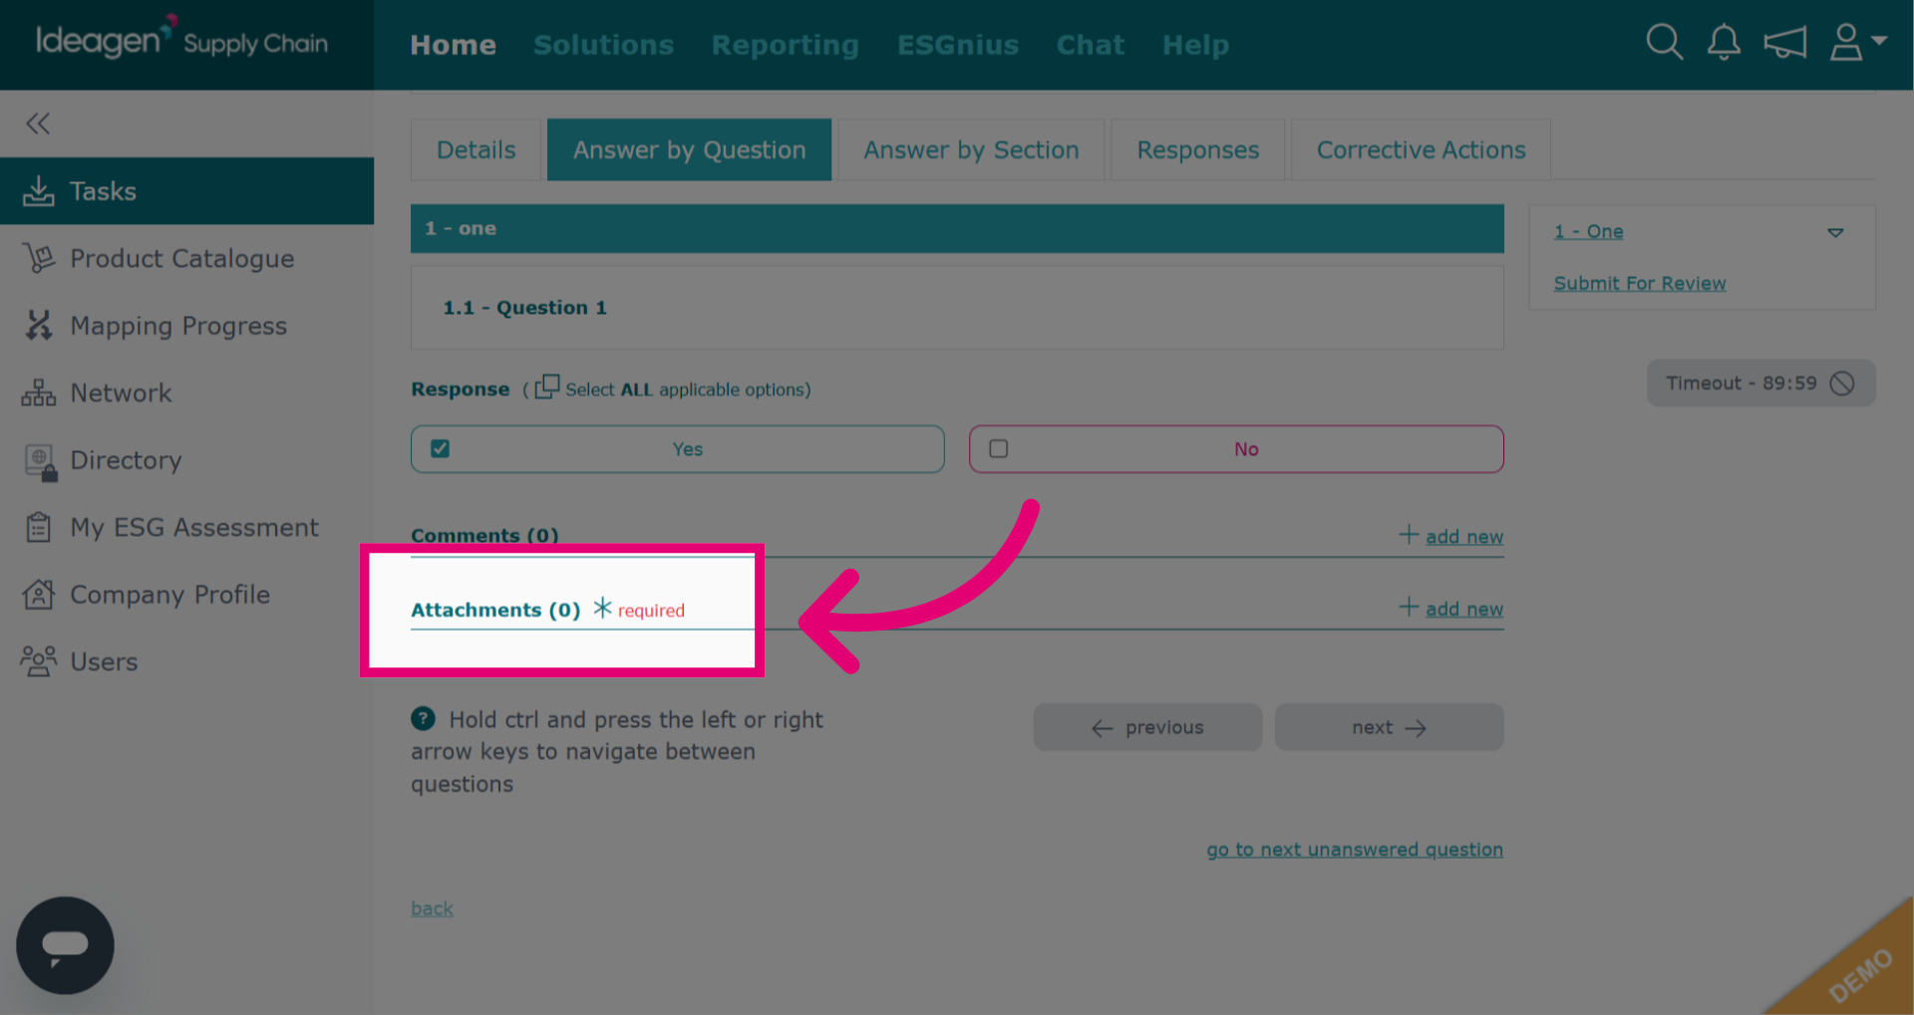The image size is (1914, 1015).
Task: Click the Directory icon
Action: tap(40, 461)
